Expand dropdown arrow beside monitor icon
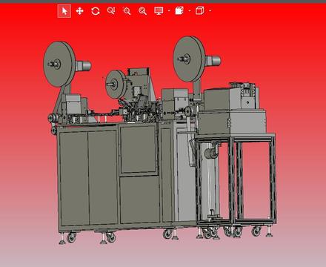The width and height of the screenshot is (326, 267). (169, 11)
